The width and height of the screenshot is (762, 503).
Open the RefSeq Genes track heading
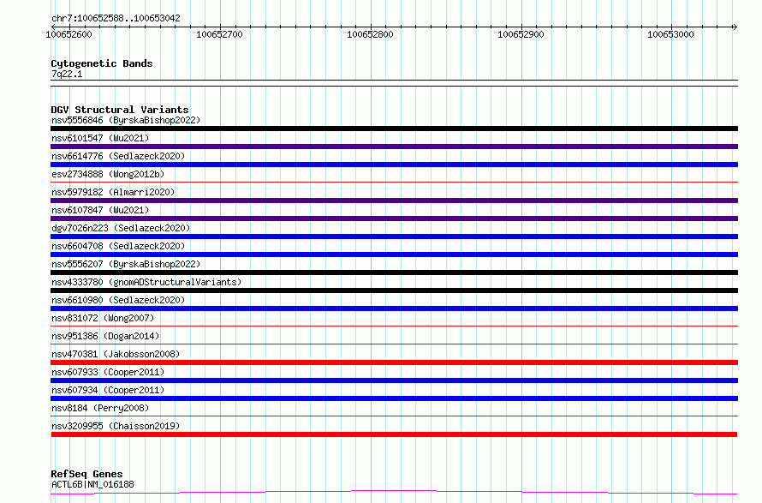tap(86, 474)
